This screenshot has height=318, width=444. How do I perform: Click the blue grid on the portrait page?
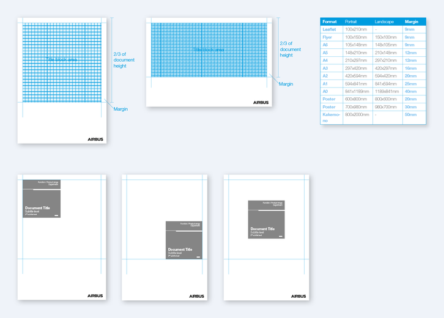pyautogui.click(x=62, y=61)
